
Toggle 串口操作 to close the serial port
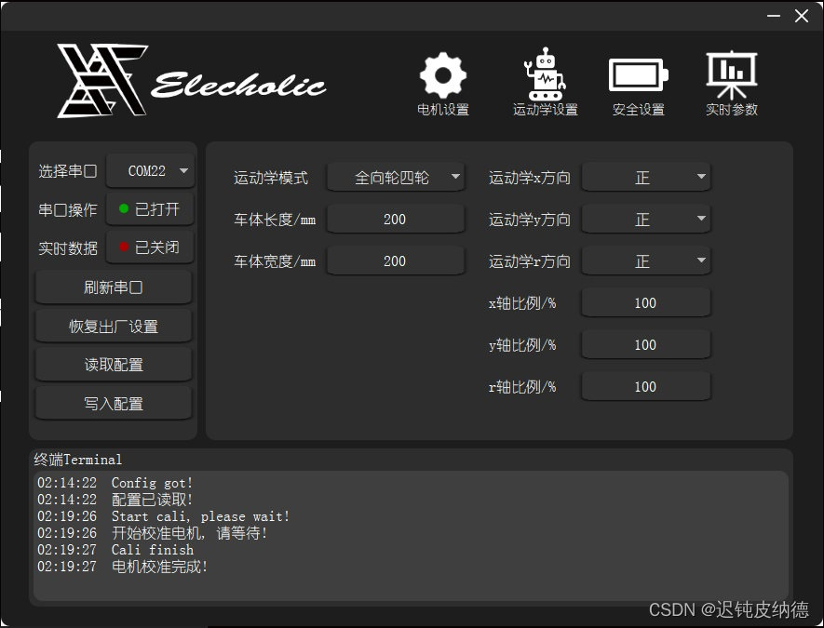150,209
